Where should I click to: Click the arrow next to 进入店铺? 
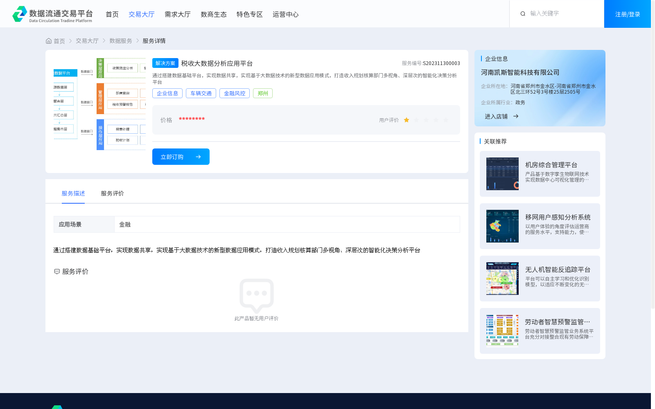click(516, 117)
